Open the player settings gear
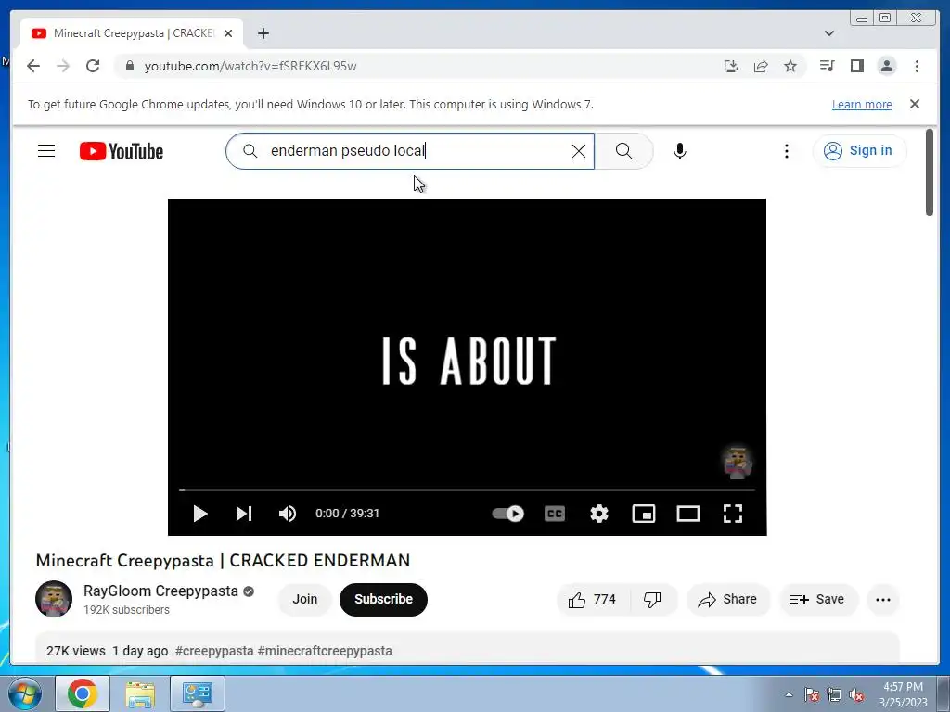The height and width of the screenshot is (712, 950). 599,514
